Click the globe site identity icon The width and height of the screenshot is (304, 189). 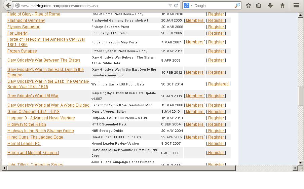coord(17,6)
